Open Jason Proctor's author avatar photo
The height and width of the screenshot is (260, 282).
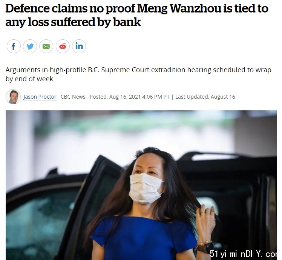[x=13, y=97]
